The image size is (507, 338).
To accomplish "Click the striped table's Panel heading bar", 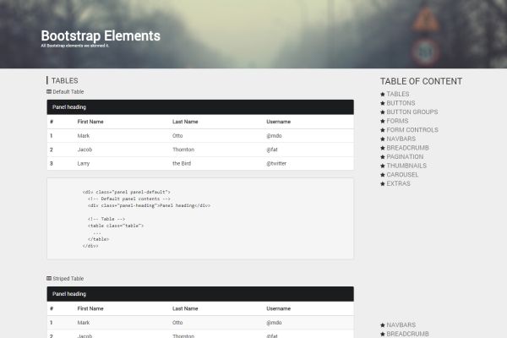I will point(200,294).
